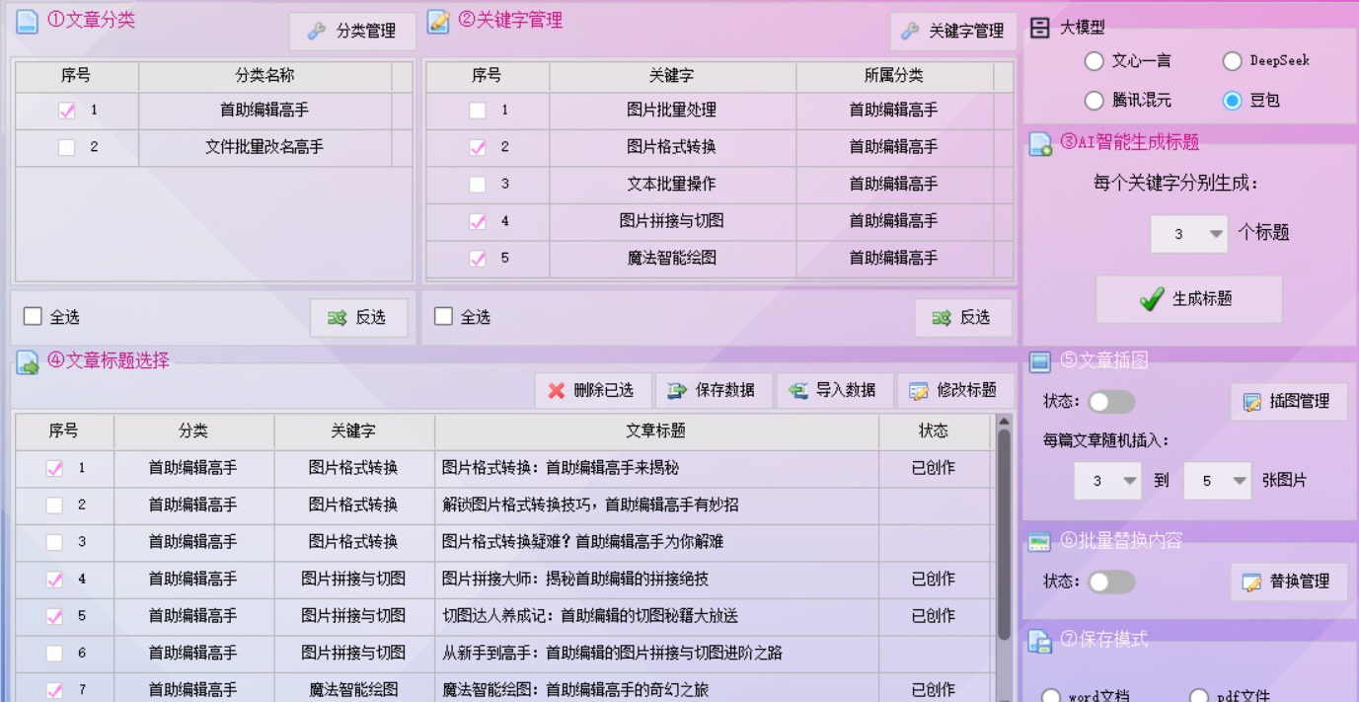The width and height of the screenshot is (1359, 702).
Task: Select the 腾讯混元 model radio
Action: click(x=1094, y=101)
